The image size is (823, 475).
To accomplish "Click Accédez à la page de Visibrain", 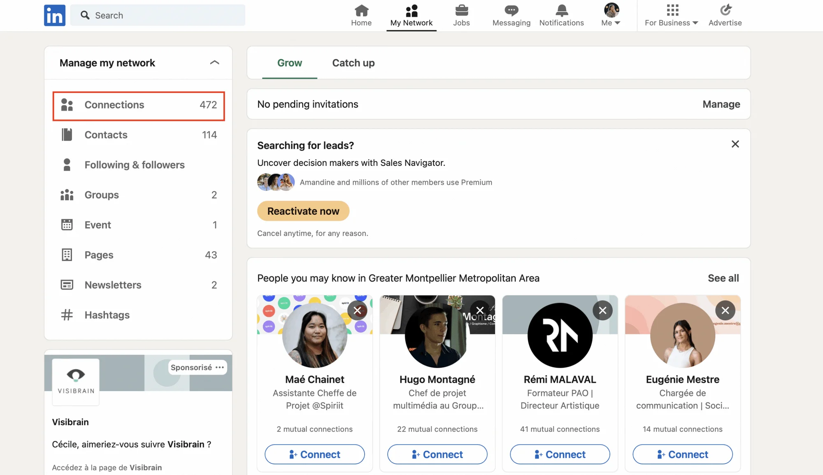I will click(107, 468).
